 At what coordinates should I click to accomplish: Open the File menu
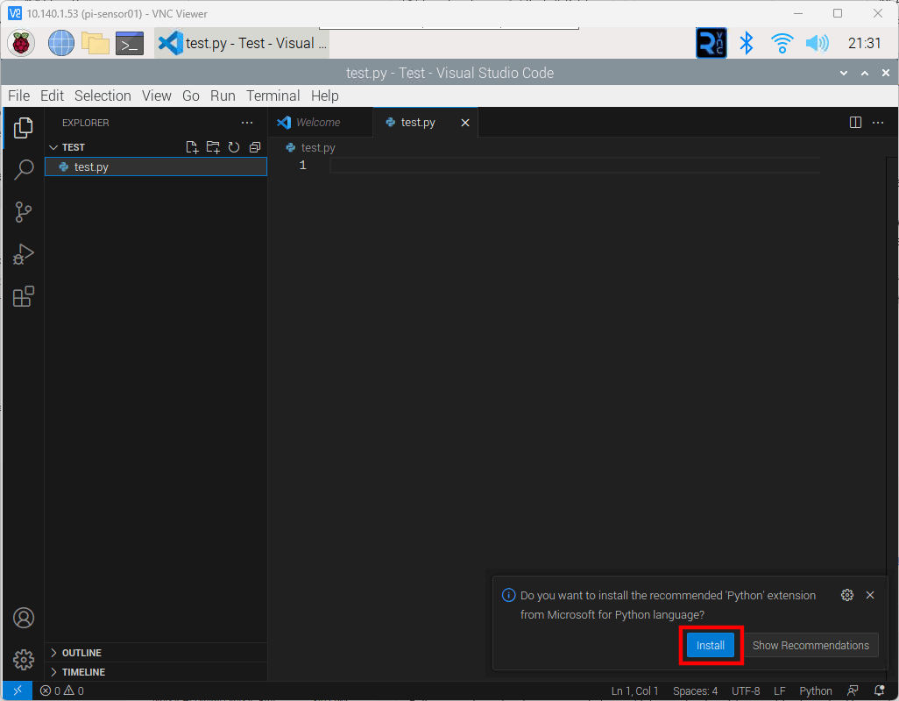pyautogui.click(x=19, y=96)
